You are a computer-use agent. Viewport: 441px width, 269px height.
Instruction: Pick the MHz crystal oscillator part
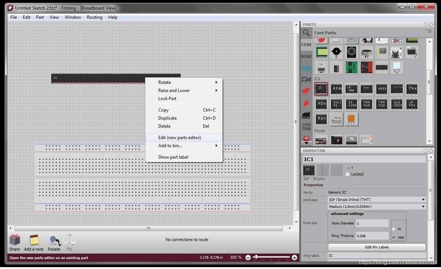click(x=336, y=119)
